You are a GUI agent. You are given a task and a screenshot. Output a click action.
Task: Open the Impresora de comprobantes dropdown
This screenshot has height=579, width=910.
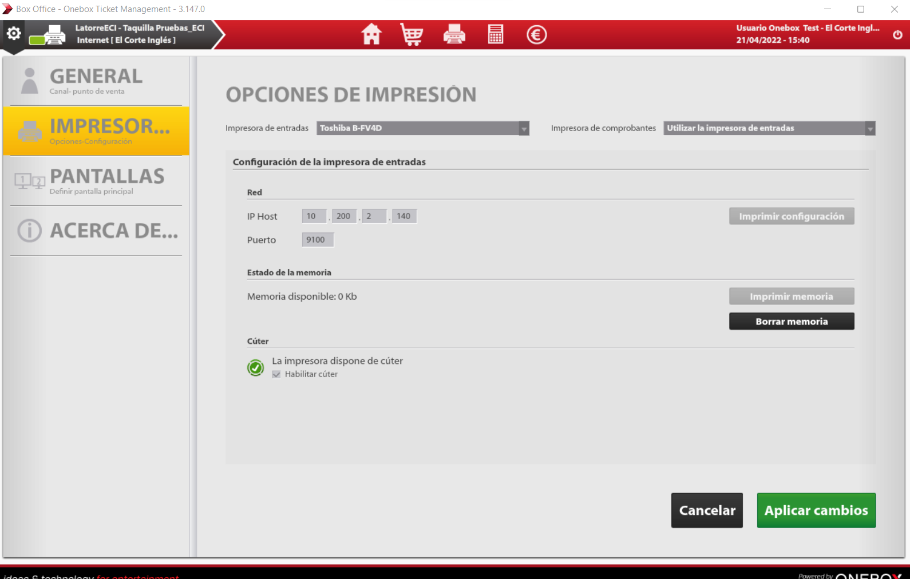[x=769, y=128]
